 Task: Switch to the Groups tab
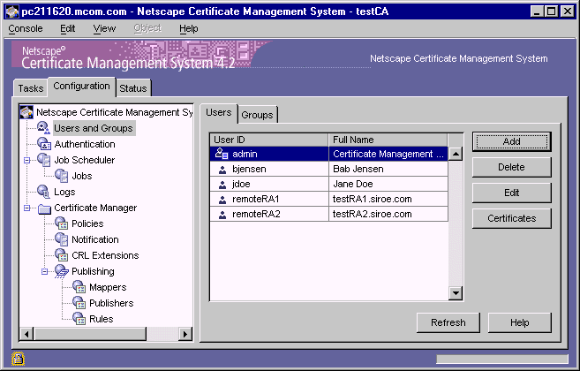click(x=257, y=115)
